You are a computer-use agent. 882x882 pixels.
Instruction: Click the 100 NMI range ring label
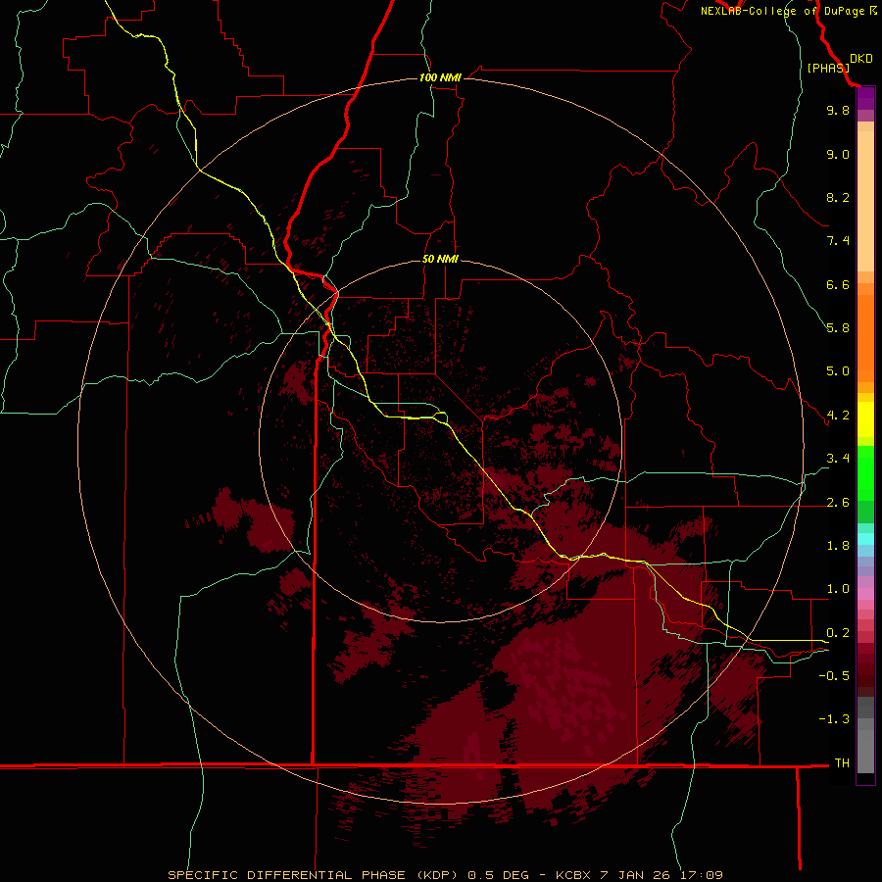coord(440,77)
